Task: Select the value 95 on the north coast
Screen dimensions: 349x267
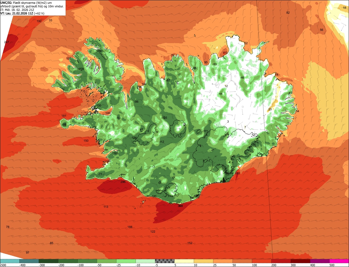Action: (206, 62)
